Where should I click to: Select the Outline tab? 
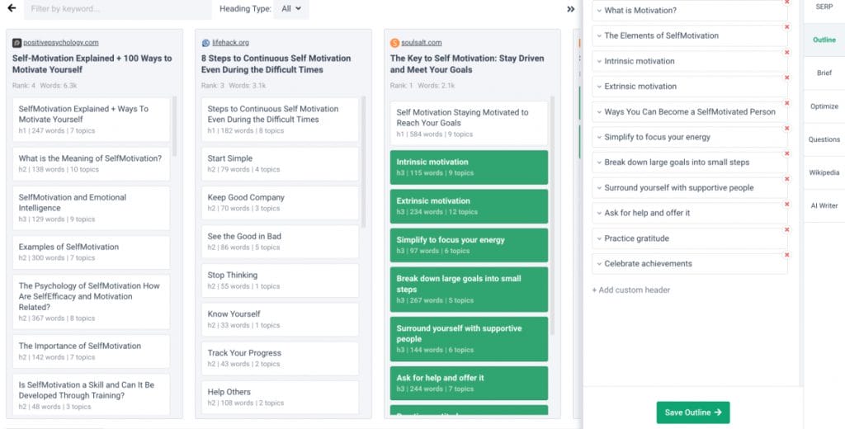point(824,40)
